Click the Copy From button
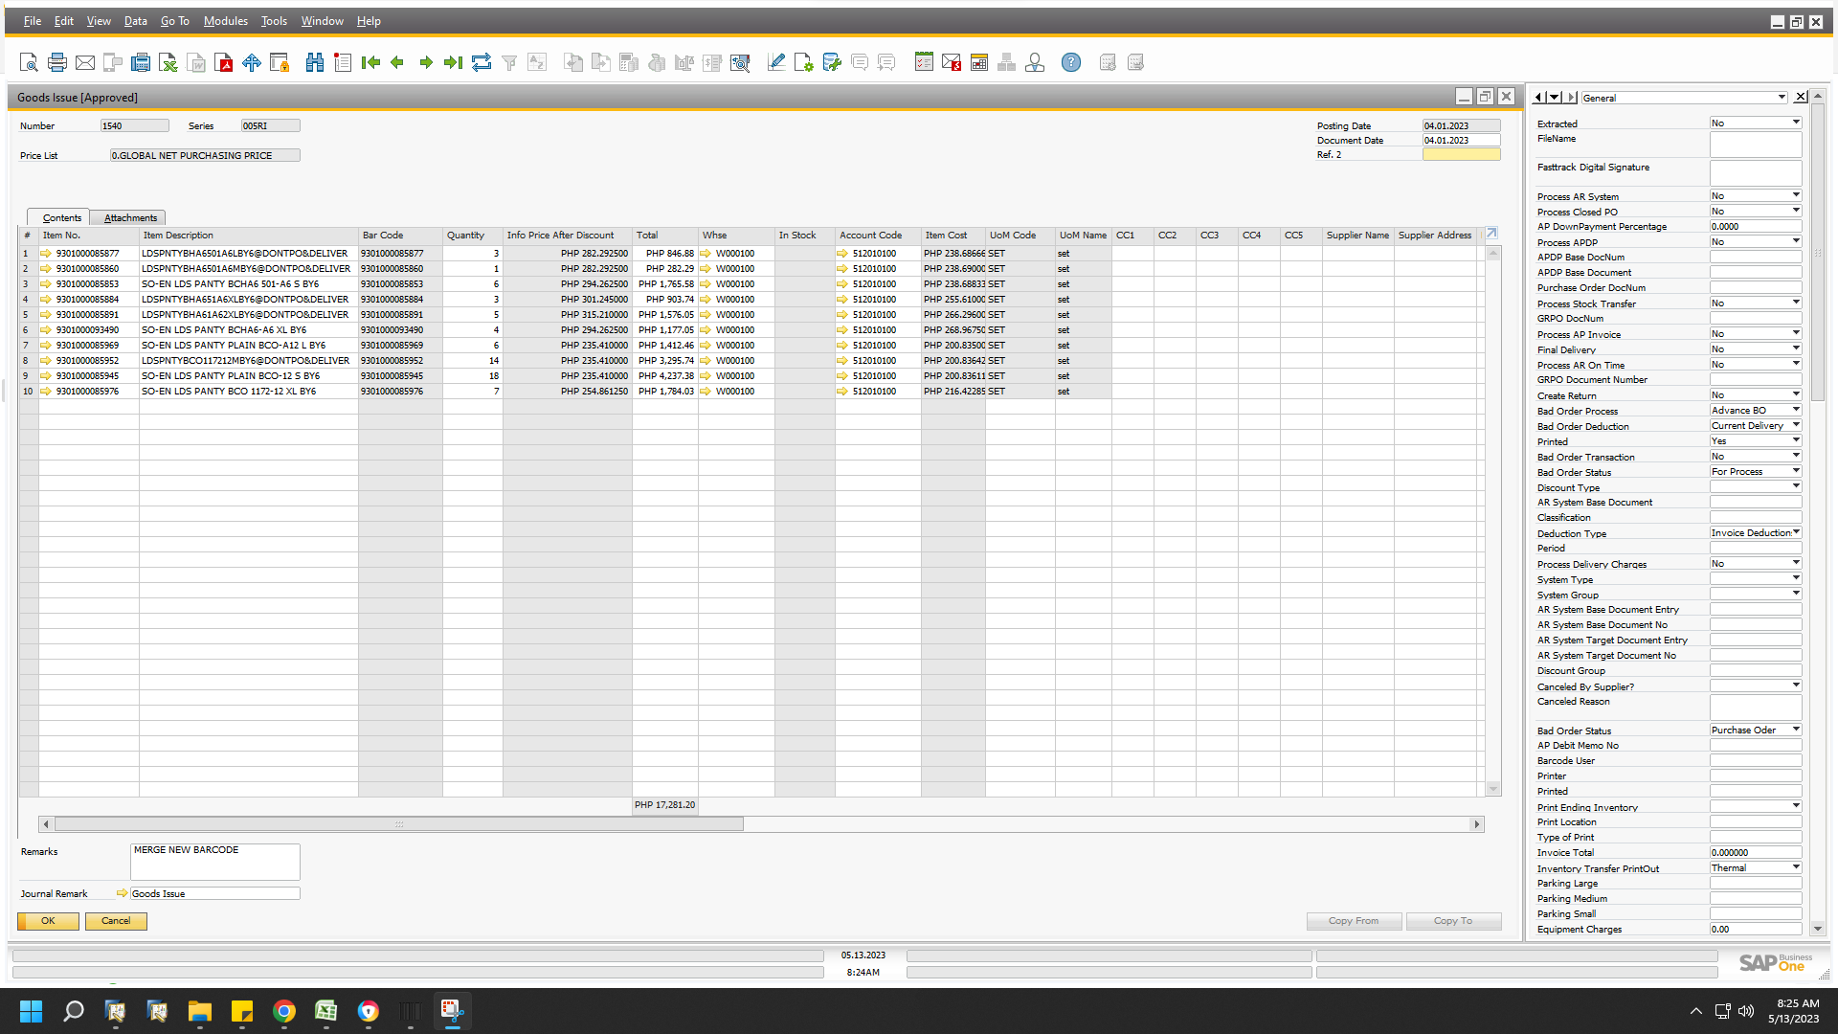The image size is (1838, 1034). (1354, 921)
